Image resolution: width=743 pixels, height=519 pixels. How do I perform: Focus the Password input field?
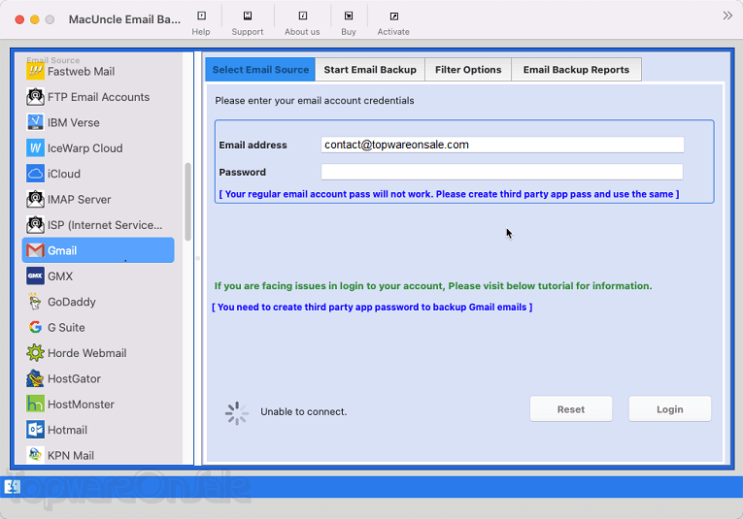click(x=502, y=172)
